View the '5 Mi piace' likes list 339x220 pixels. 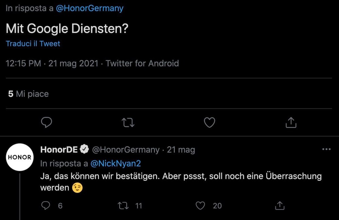click(28, 94)
